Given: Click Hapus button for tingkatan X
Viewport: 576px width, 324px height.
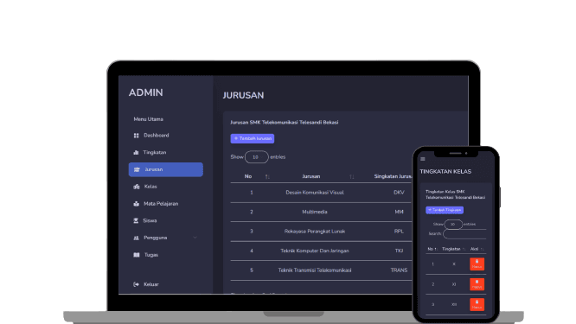Looking at the screenshot, I should tap(477, 264).
